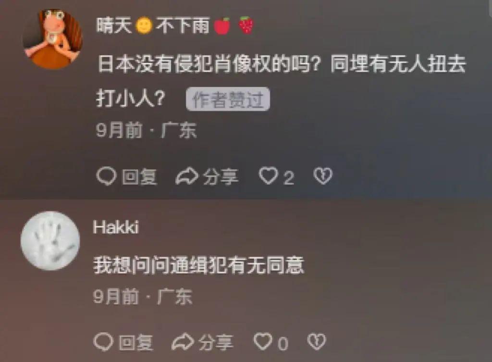Like 晴天不下雨's comment with the heart icon
492x362 pixels.
coord(268,175)
